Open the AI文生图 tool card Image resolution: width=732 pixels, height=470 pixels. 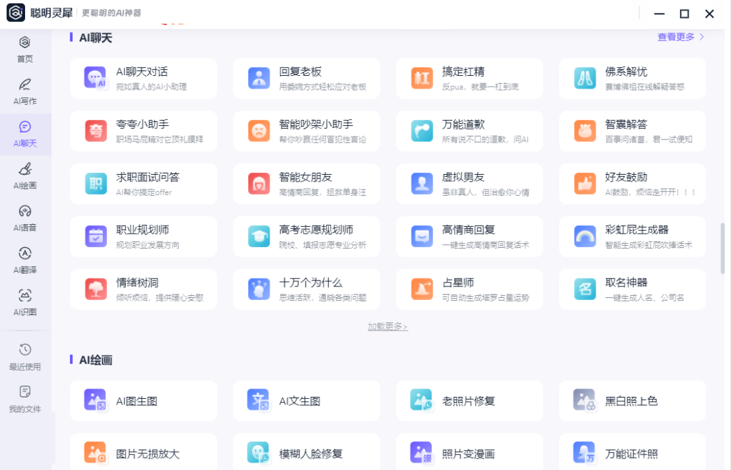[x=306, y=400]
